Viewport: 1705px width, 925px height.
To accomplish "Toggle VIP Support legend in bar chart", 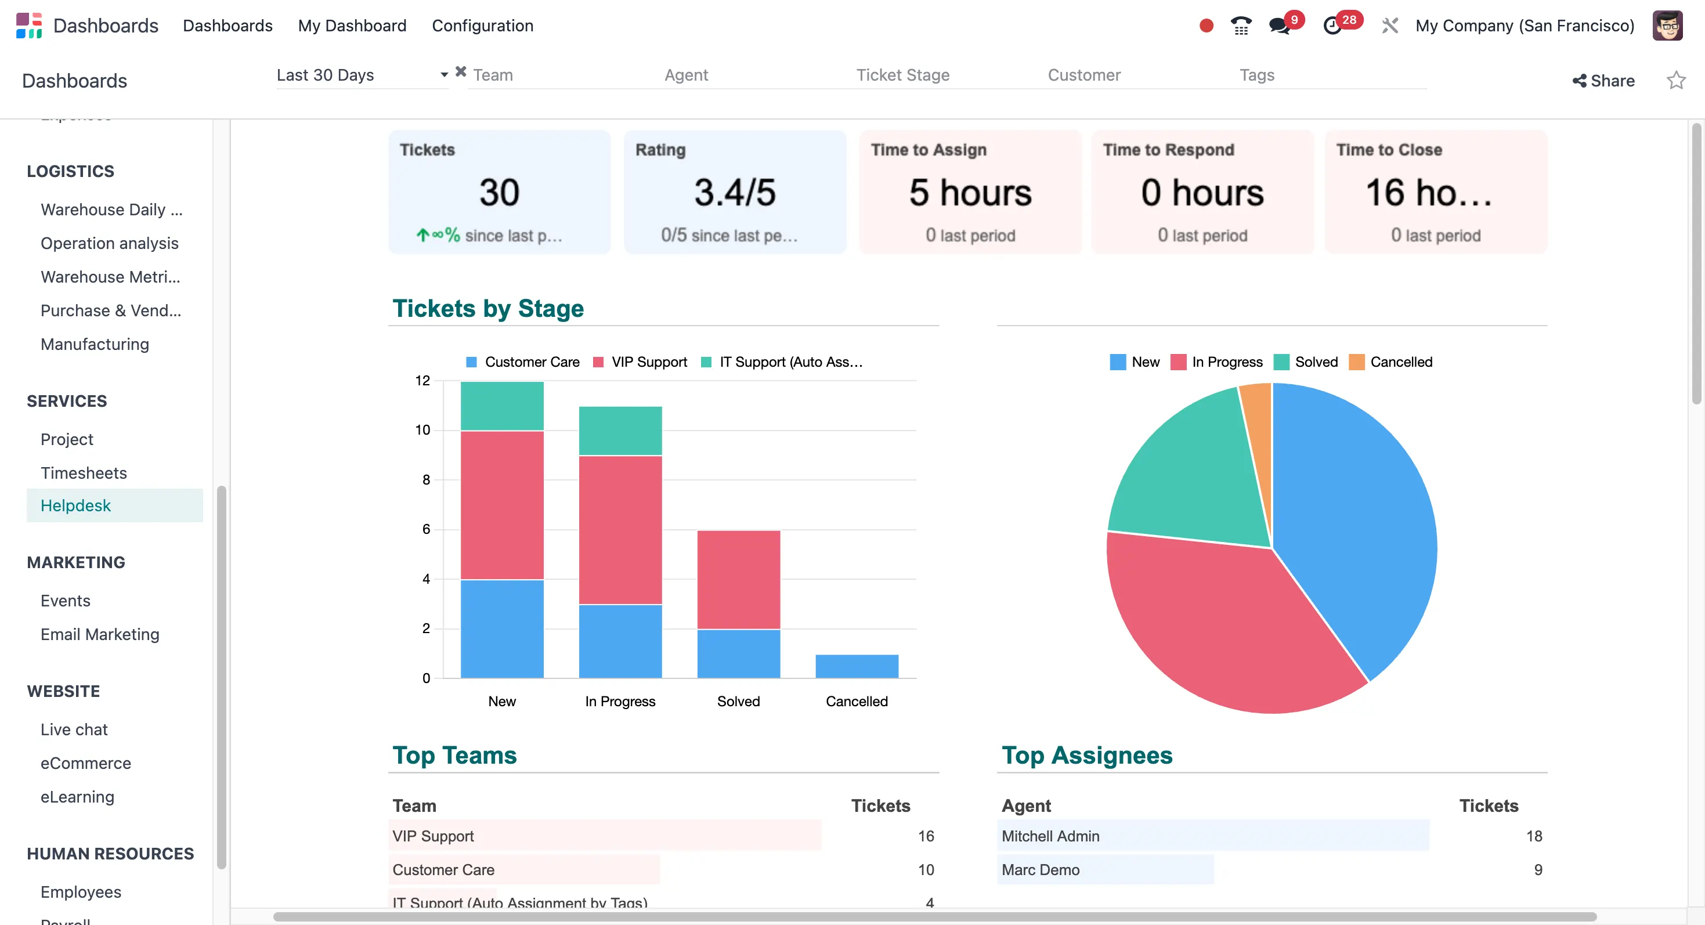I will (x=640, y=362).
